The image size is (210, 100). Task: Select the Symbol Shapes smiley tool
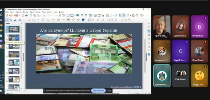coord(59,20)
